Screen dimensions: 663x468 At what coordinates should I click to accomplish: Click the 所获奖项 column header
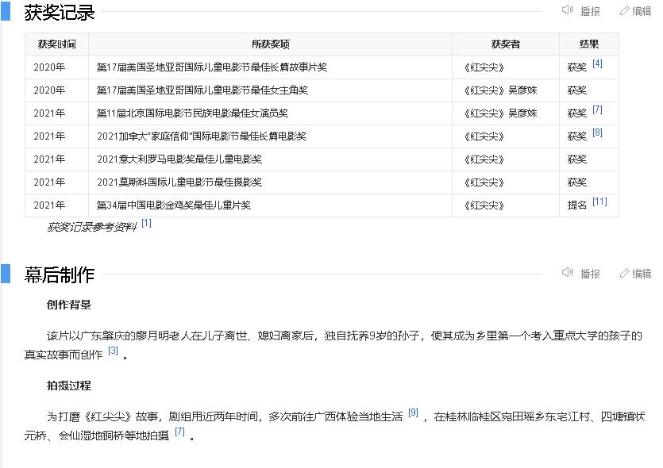(270, 44)
